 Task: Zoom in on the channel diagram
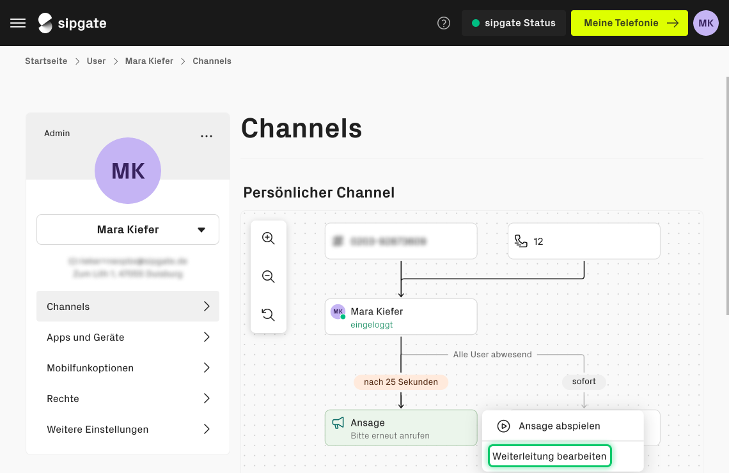(269, 238)
